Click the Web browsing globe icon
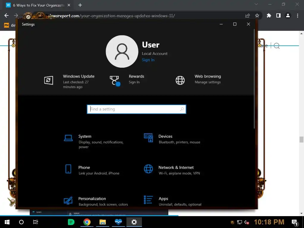The image size is (304, 228). point(180,80)
